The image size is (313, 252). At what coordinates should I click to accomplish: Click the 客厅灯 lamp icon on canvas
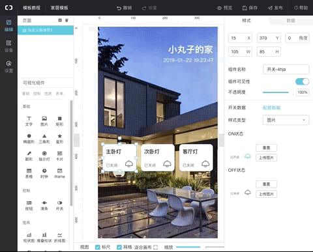tap(205, 163)
